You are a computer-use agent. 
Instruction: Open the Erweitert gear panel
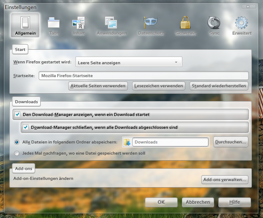pyautogui.click(x=242, y=25)
